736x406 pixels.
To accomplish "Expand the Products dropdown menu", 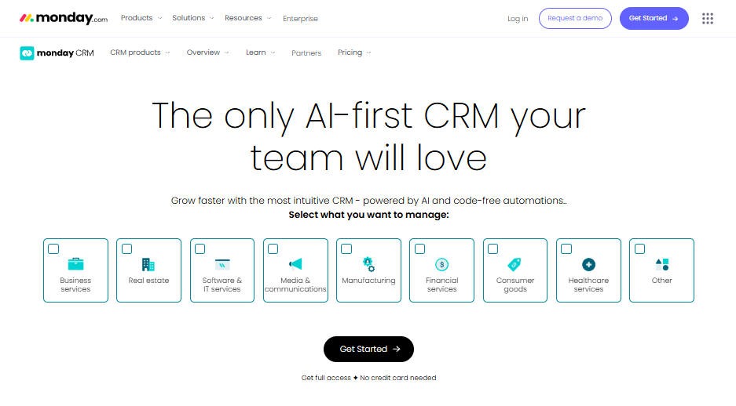I will (141, 18).
